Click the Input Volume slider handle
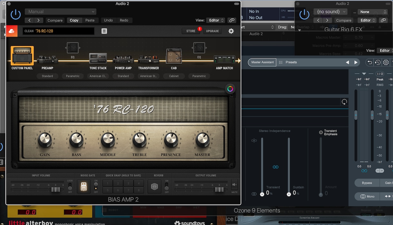The image size is (393, 225). [56, 189]
